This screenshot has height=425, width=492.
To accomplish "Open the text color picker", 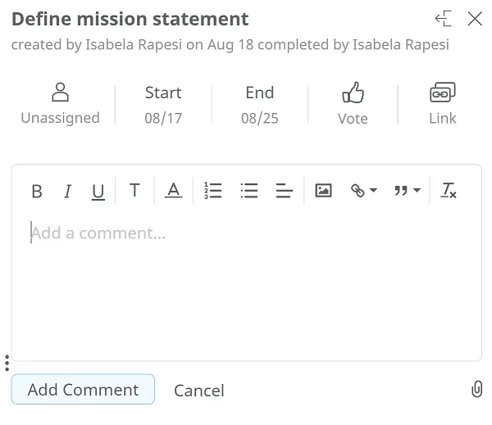I will pos(173,191).
